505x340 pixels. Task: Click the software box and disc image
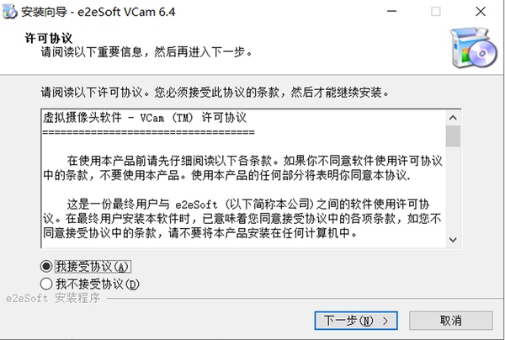[x=473, y=48]
